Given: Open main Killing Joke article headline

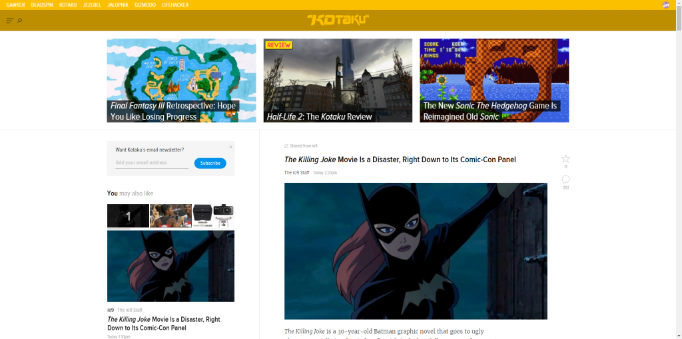Looking at the screenshot, I should pos(400,160).
